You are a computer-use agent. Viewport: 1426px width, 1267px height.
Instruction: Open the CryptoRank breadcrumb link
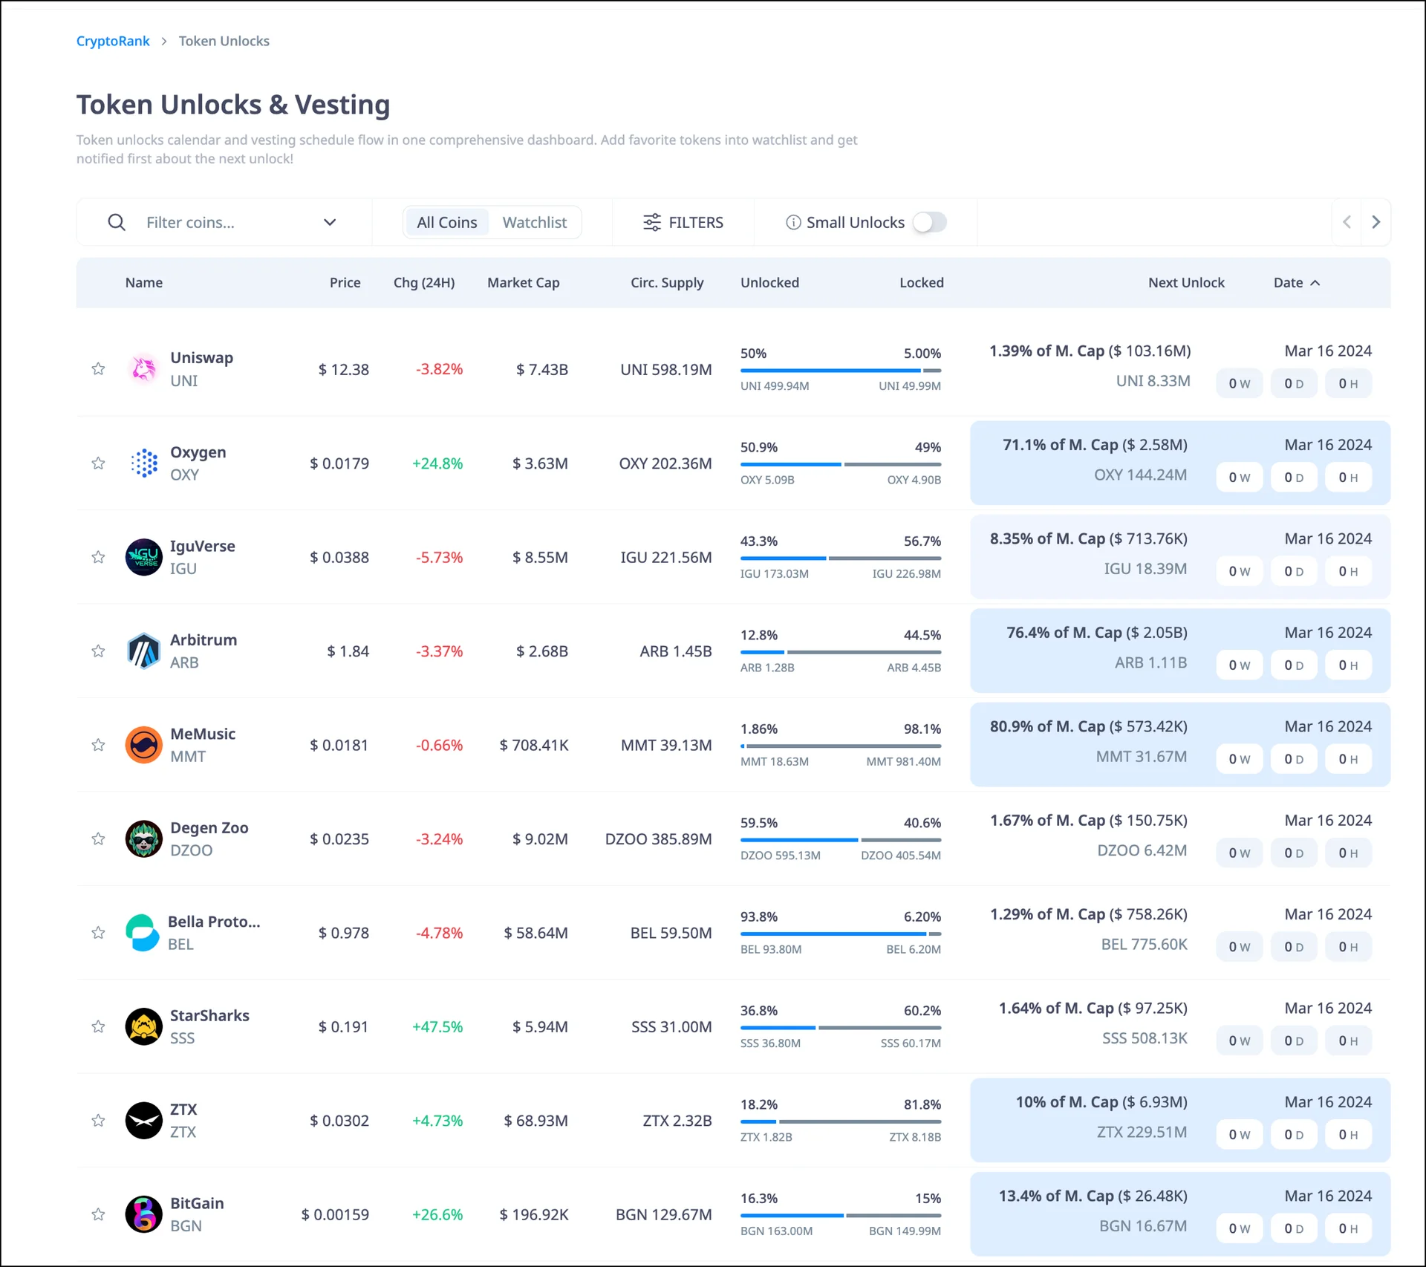(113, 41)
